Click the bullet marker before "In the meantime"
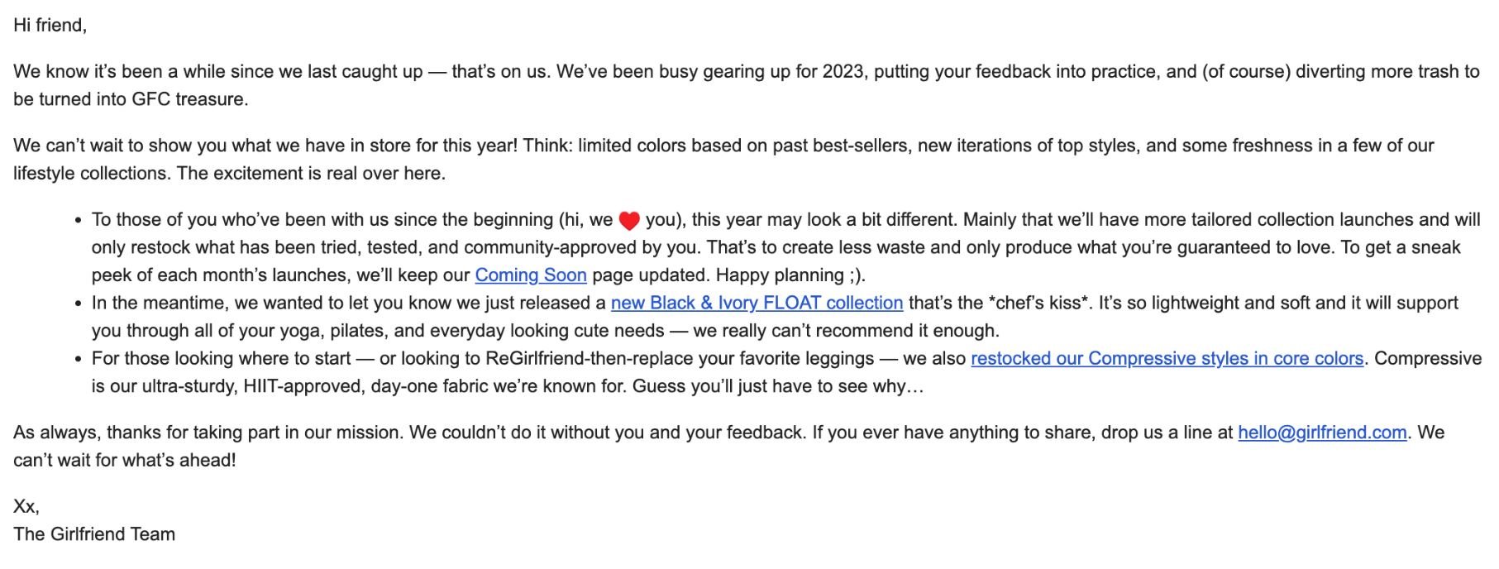This screenshot has width=1499, height=569. (x=78, y=304)
